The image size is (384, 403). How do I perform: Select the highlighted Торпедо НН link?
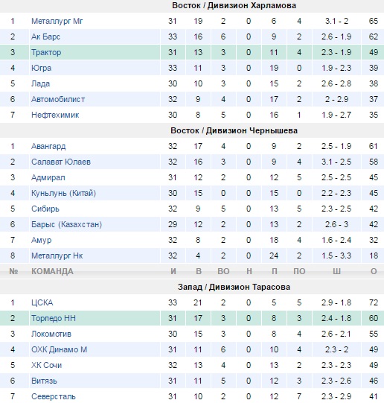coord(54,318)
